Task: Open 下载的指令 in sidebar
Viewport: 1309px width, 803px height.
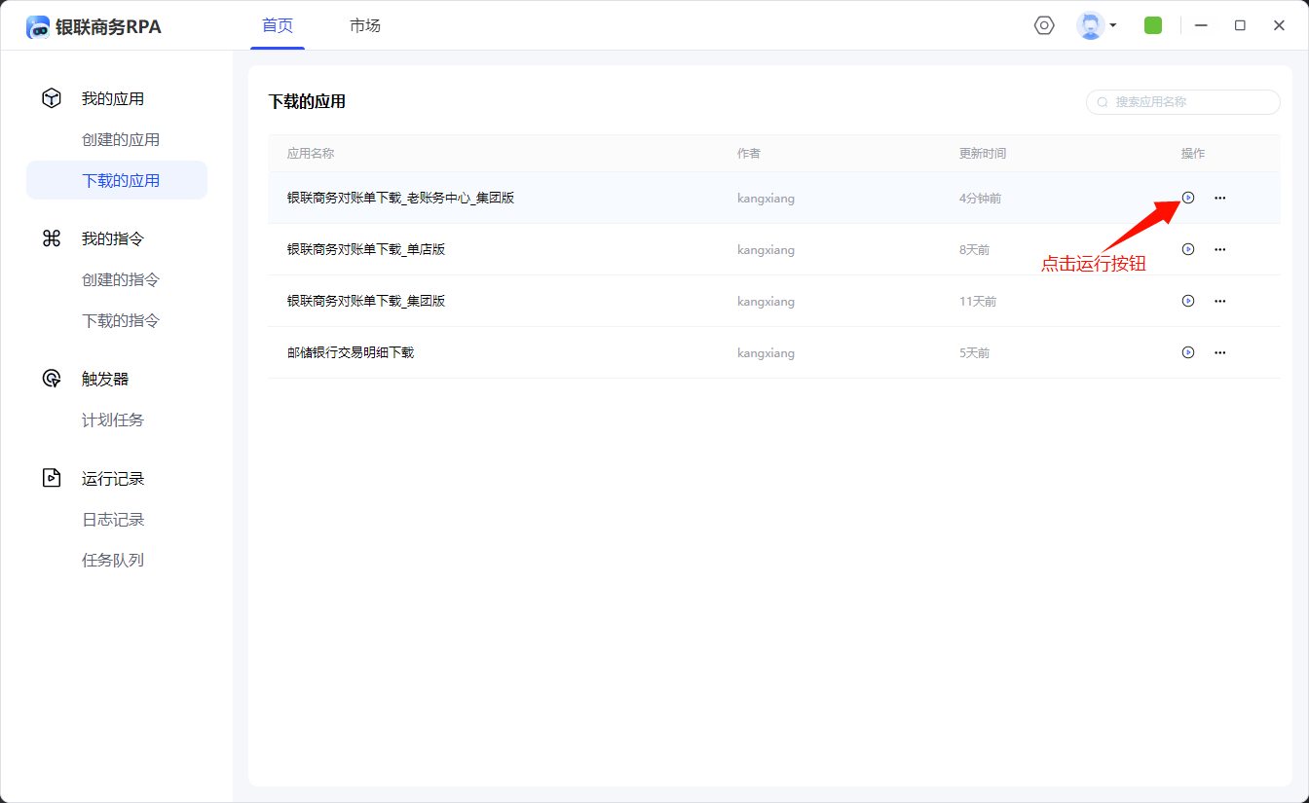Action: (121, 321)
